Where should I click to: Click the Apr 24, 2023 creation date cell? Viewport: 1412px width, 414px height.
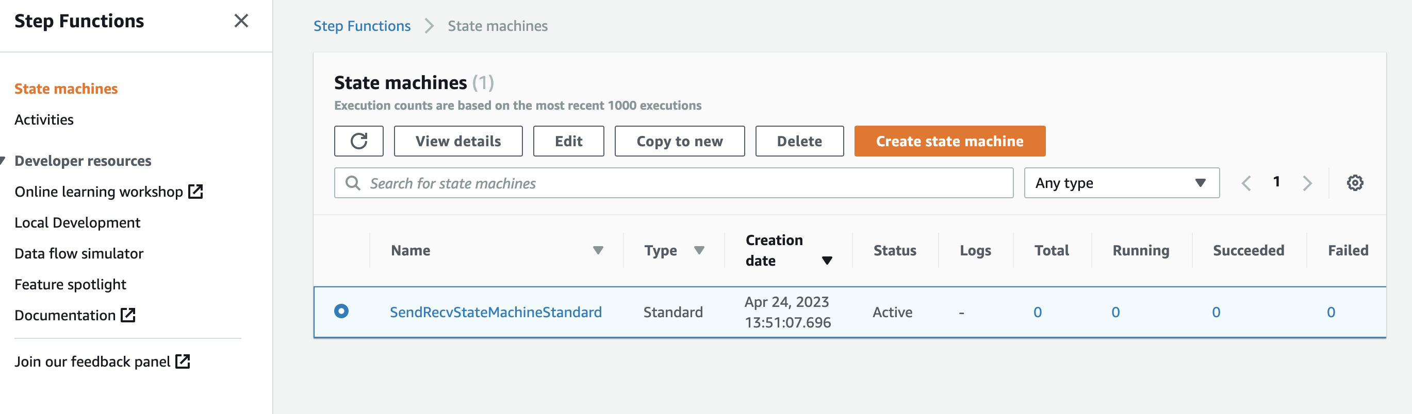[x=787, y=312]
